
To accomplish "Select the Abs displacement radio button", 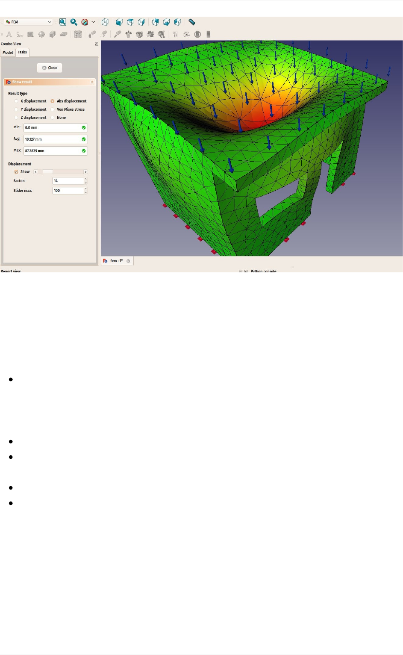I will pos(53,101).
